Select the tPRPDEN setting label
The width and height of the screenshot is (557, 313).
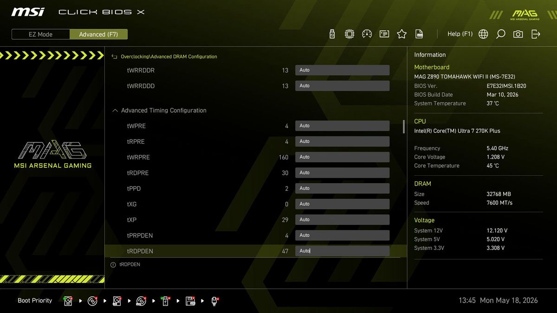140,236
